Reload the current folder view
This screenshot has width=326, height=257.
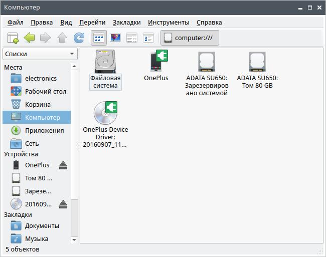coord(79,38)
